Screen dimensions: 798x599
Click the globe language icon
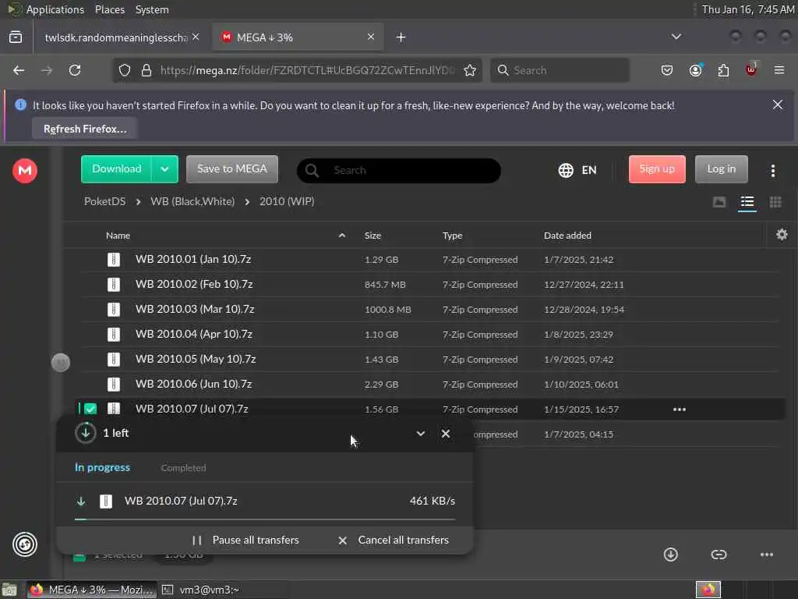(566, 170)
